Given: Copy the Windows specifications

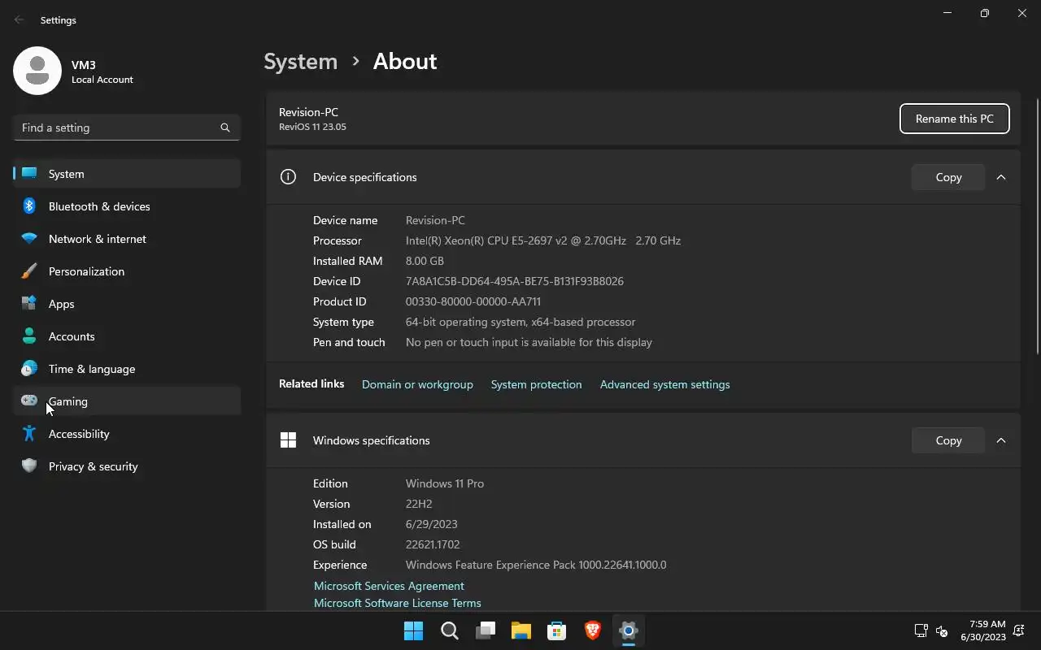Looking at the screenshot, I should click(x=948, y=440).
